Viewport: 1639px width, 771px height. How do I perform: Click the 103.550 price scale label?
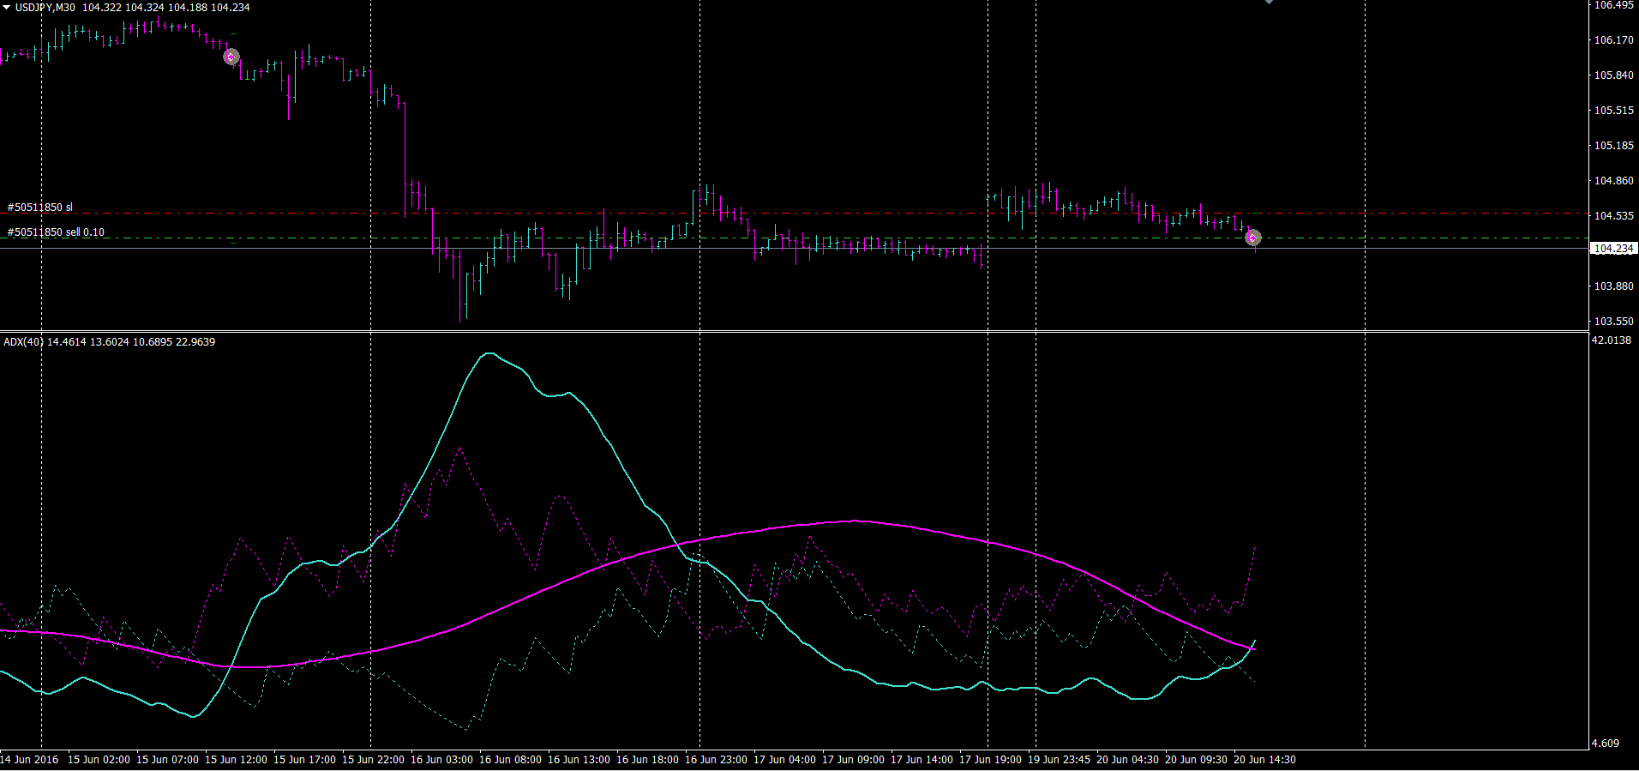(x=1613, y=322)
